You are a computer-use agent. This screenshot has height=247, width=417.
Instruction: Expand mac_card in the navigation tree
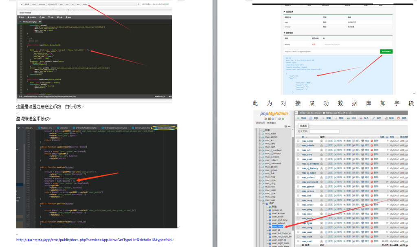pyautogui.click(x=260, y=143)
